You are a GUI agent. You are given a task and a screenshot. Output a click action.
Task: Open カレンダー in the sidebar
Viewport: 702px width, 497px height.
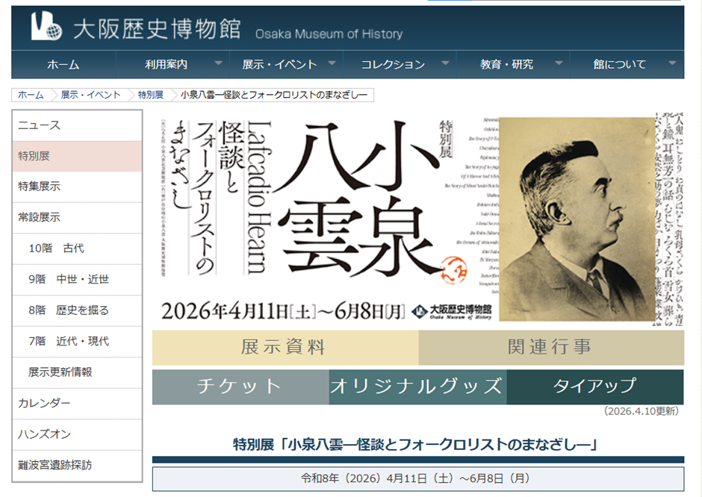point(77,403)
